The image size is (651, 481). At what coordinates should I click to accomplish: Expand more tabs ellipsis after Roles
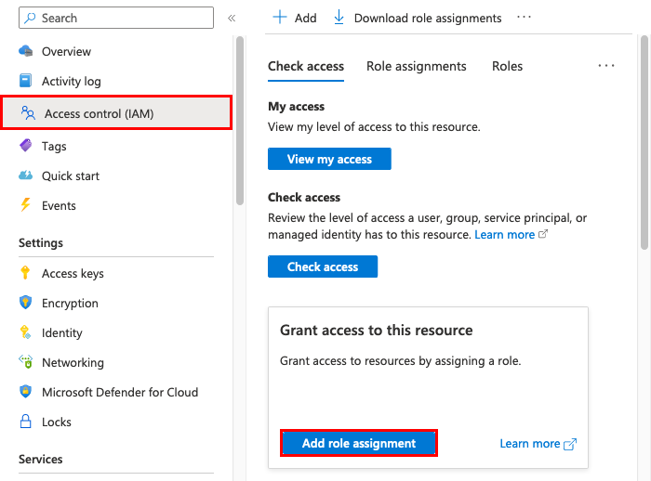tap(606, 66)
